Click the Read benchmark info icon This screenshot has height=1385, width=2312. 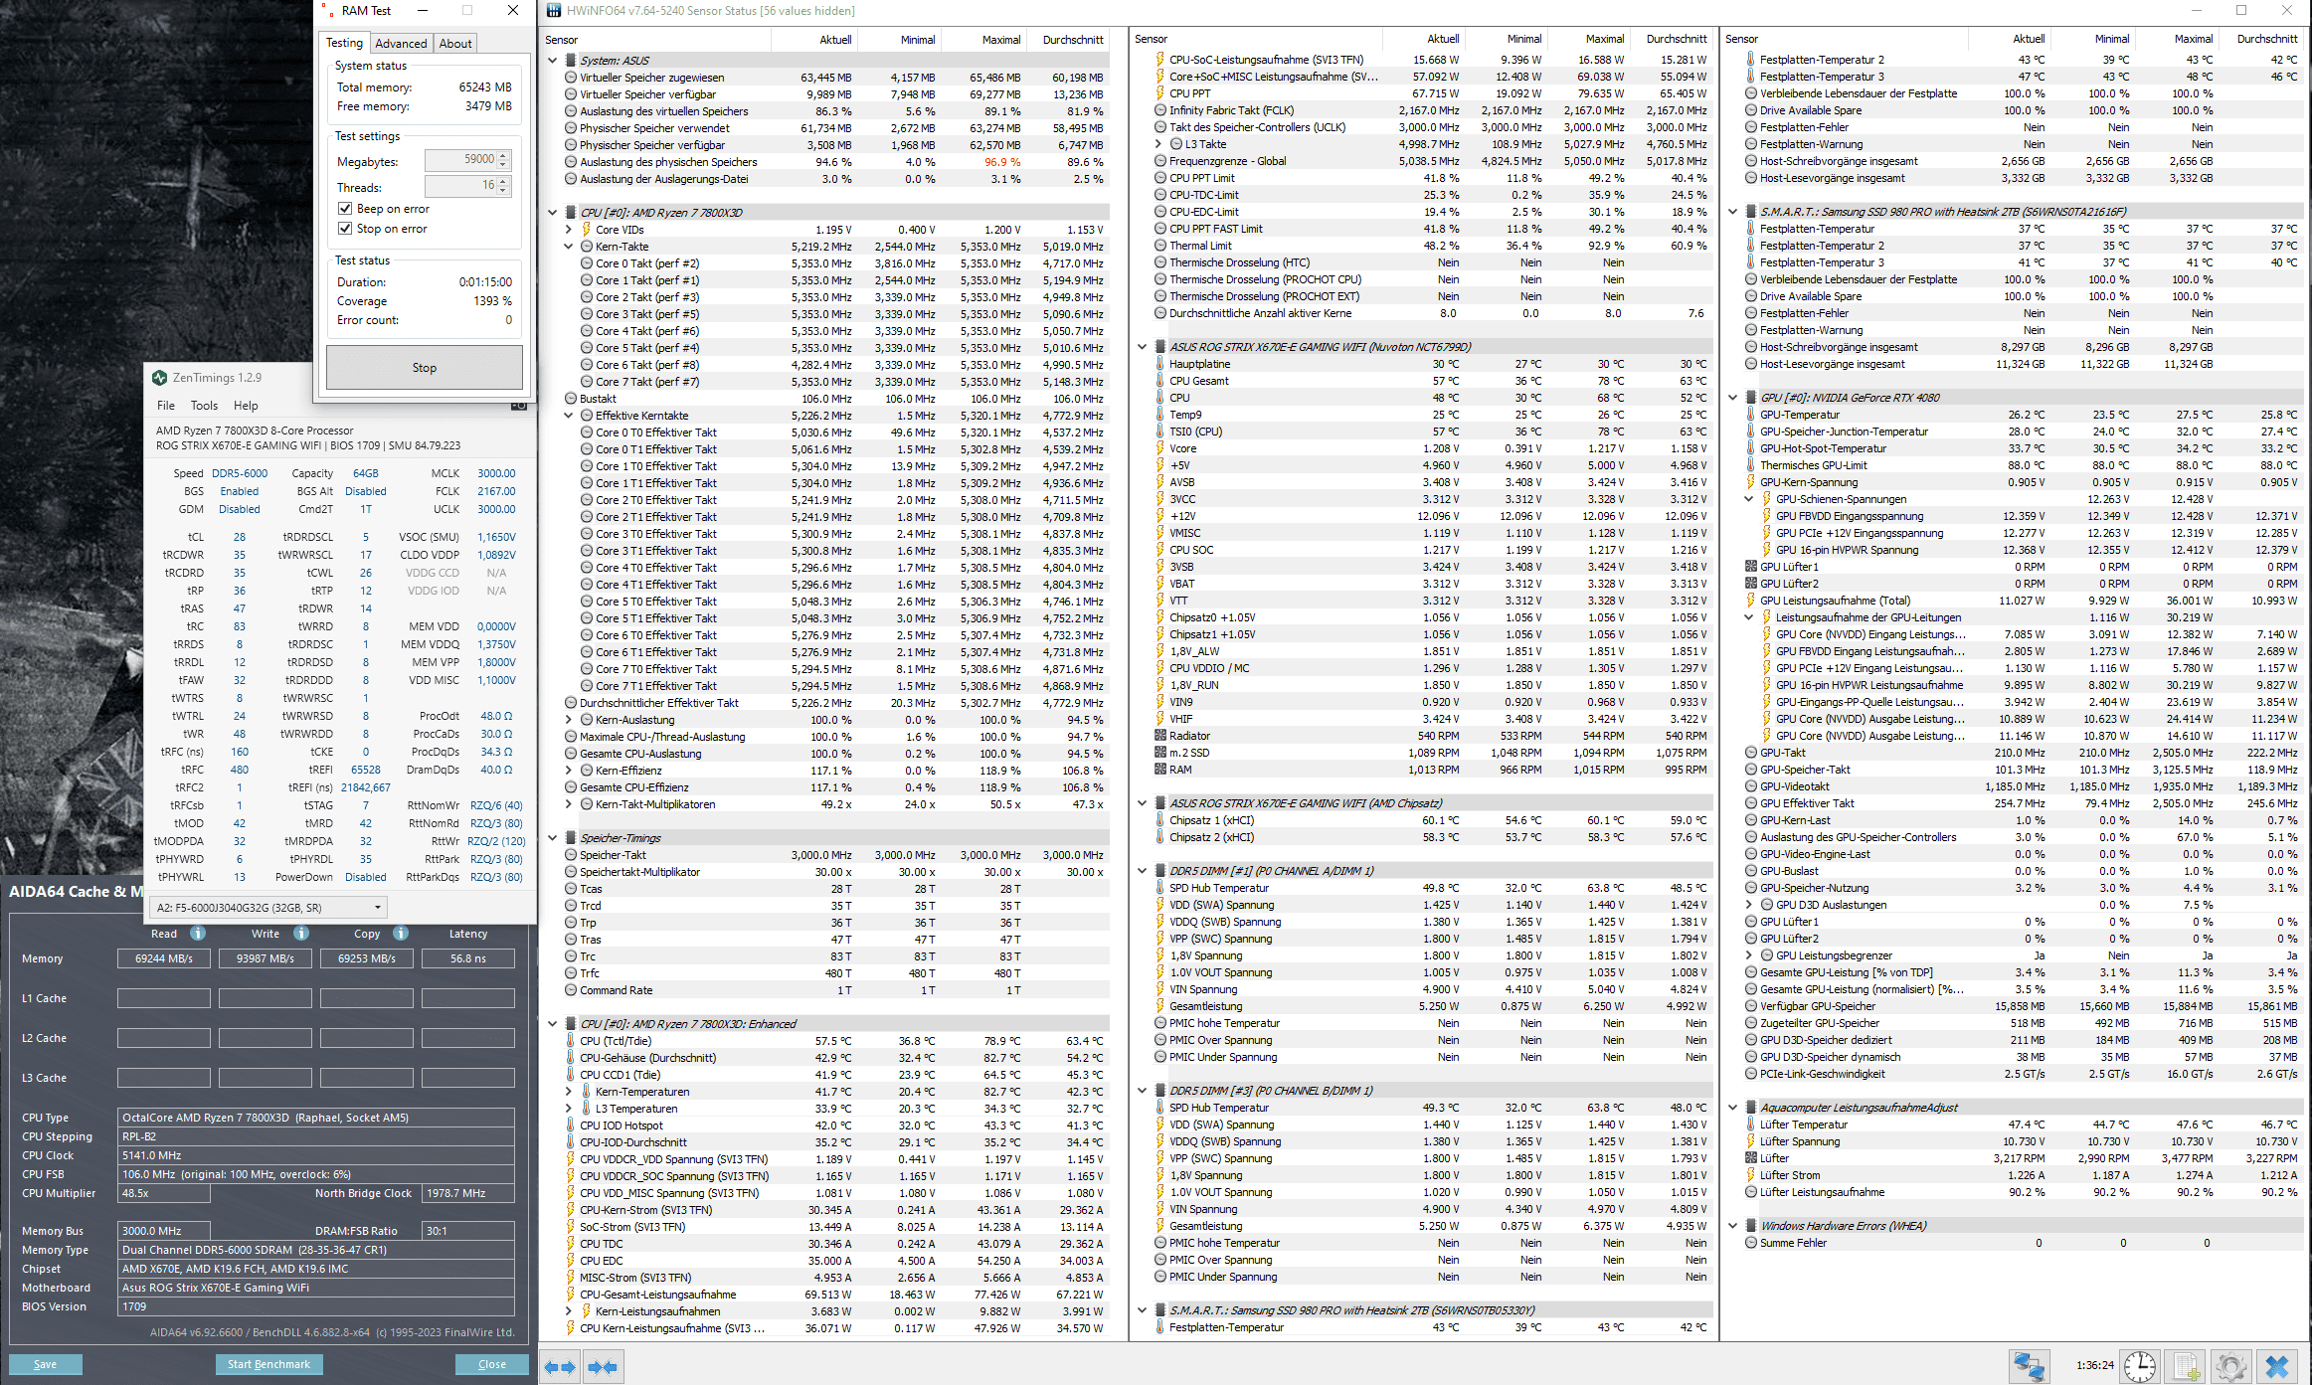198,934
